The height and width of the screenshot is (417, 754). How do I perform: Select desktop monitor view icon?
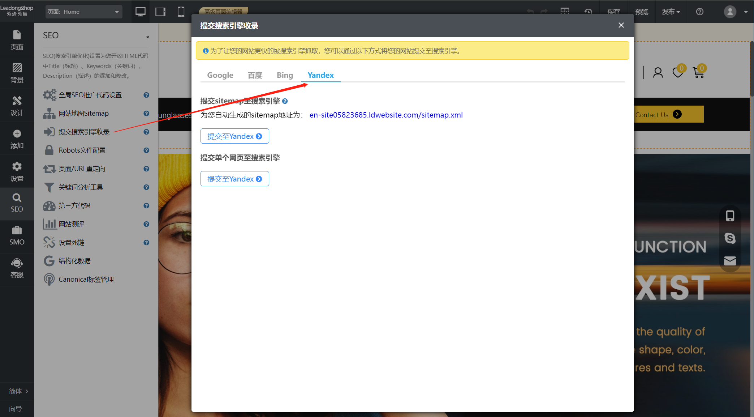pos(140,12)
